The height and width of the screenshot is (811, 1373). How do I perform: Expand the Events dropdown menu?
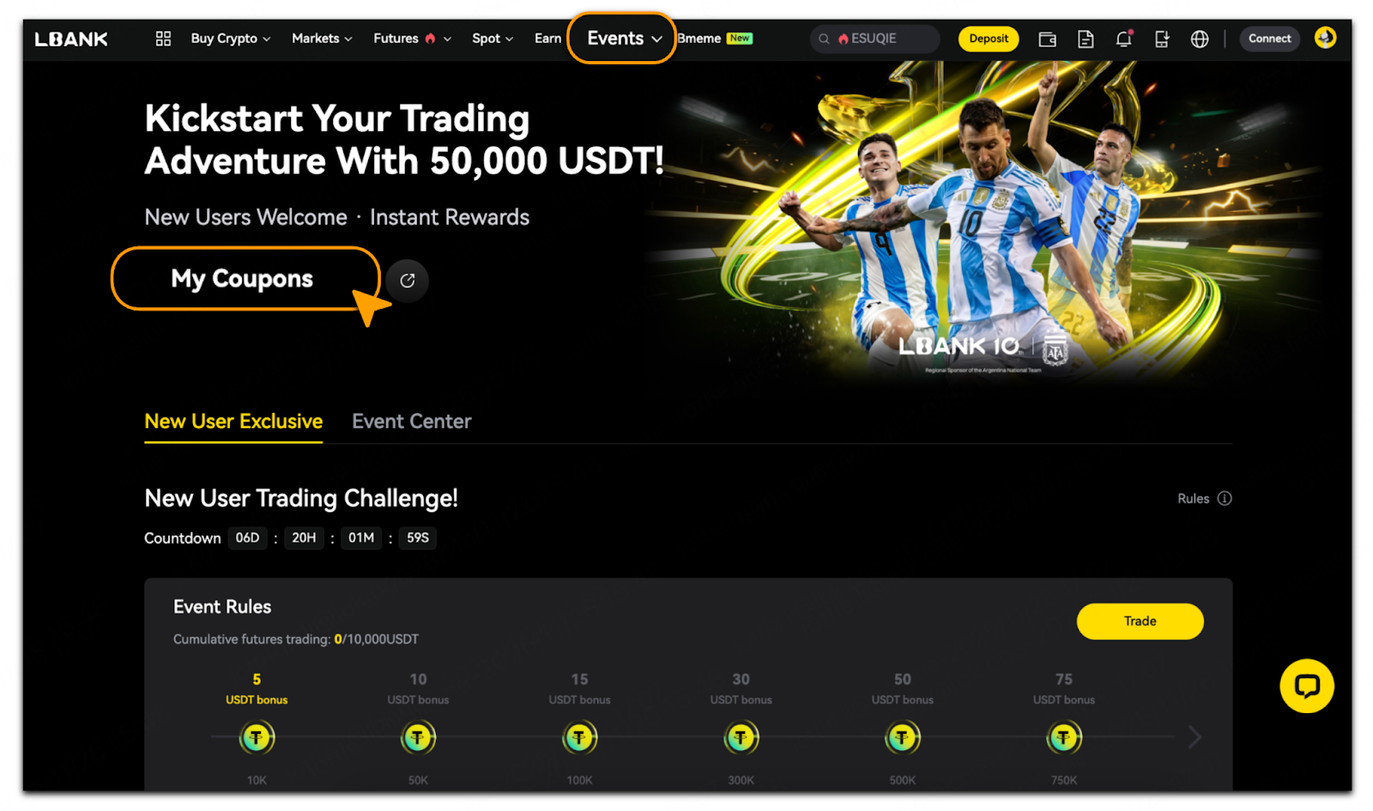[624, 39]
